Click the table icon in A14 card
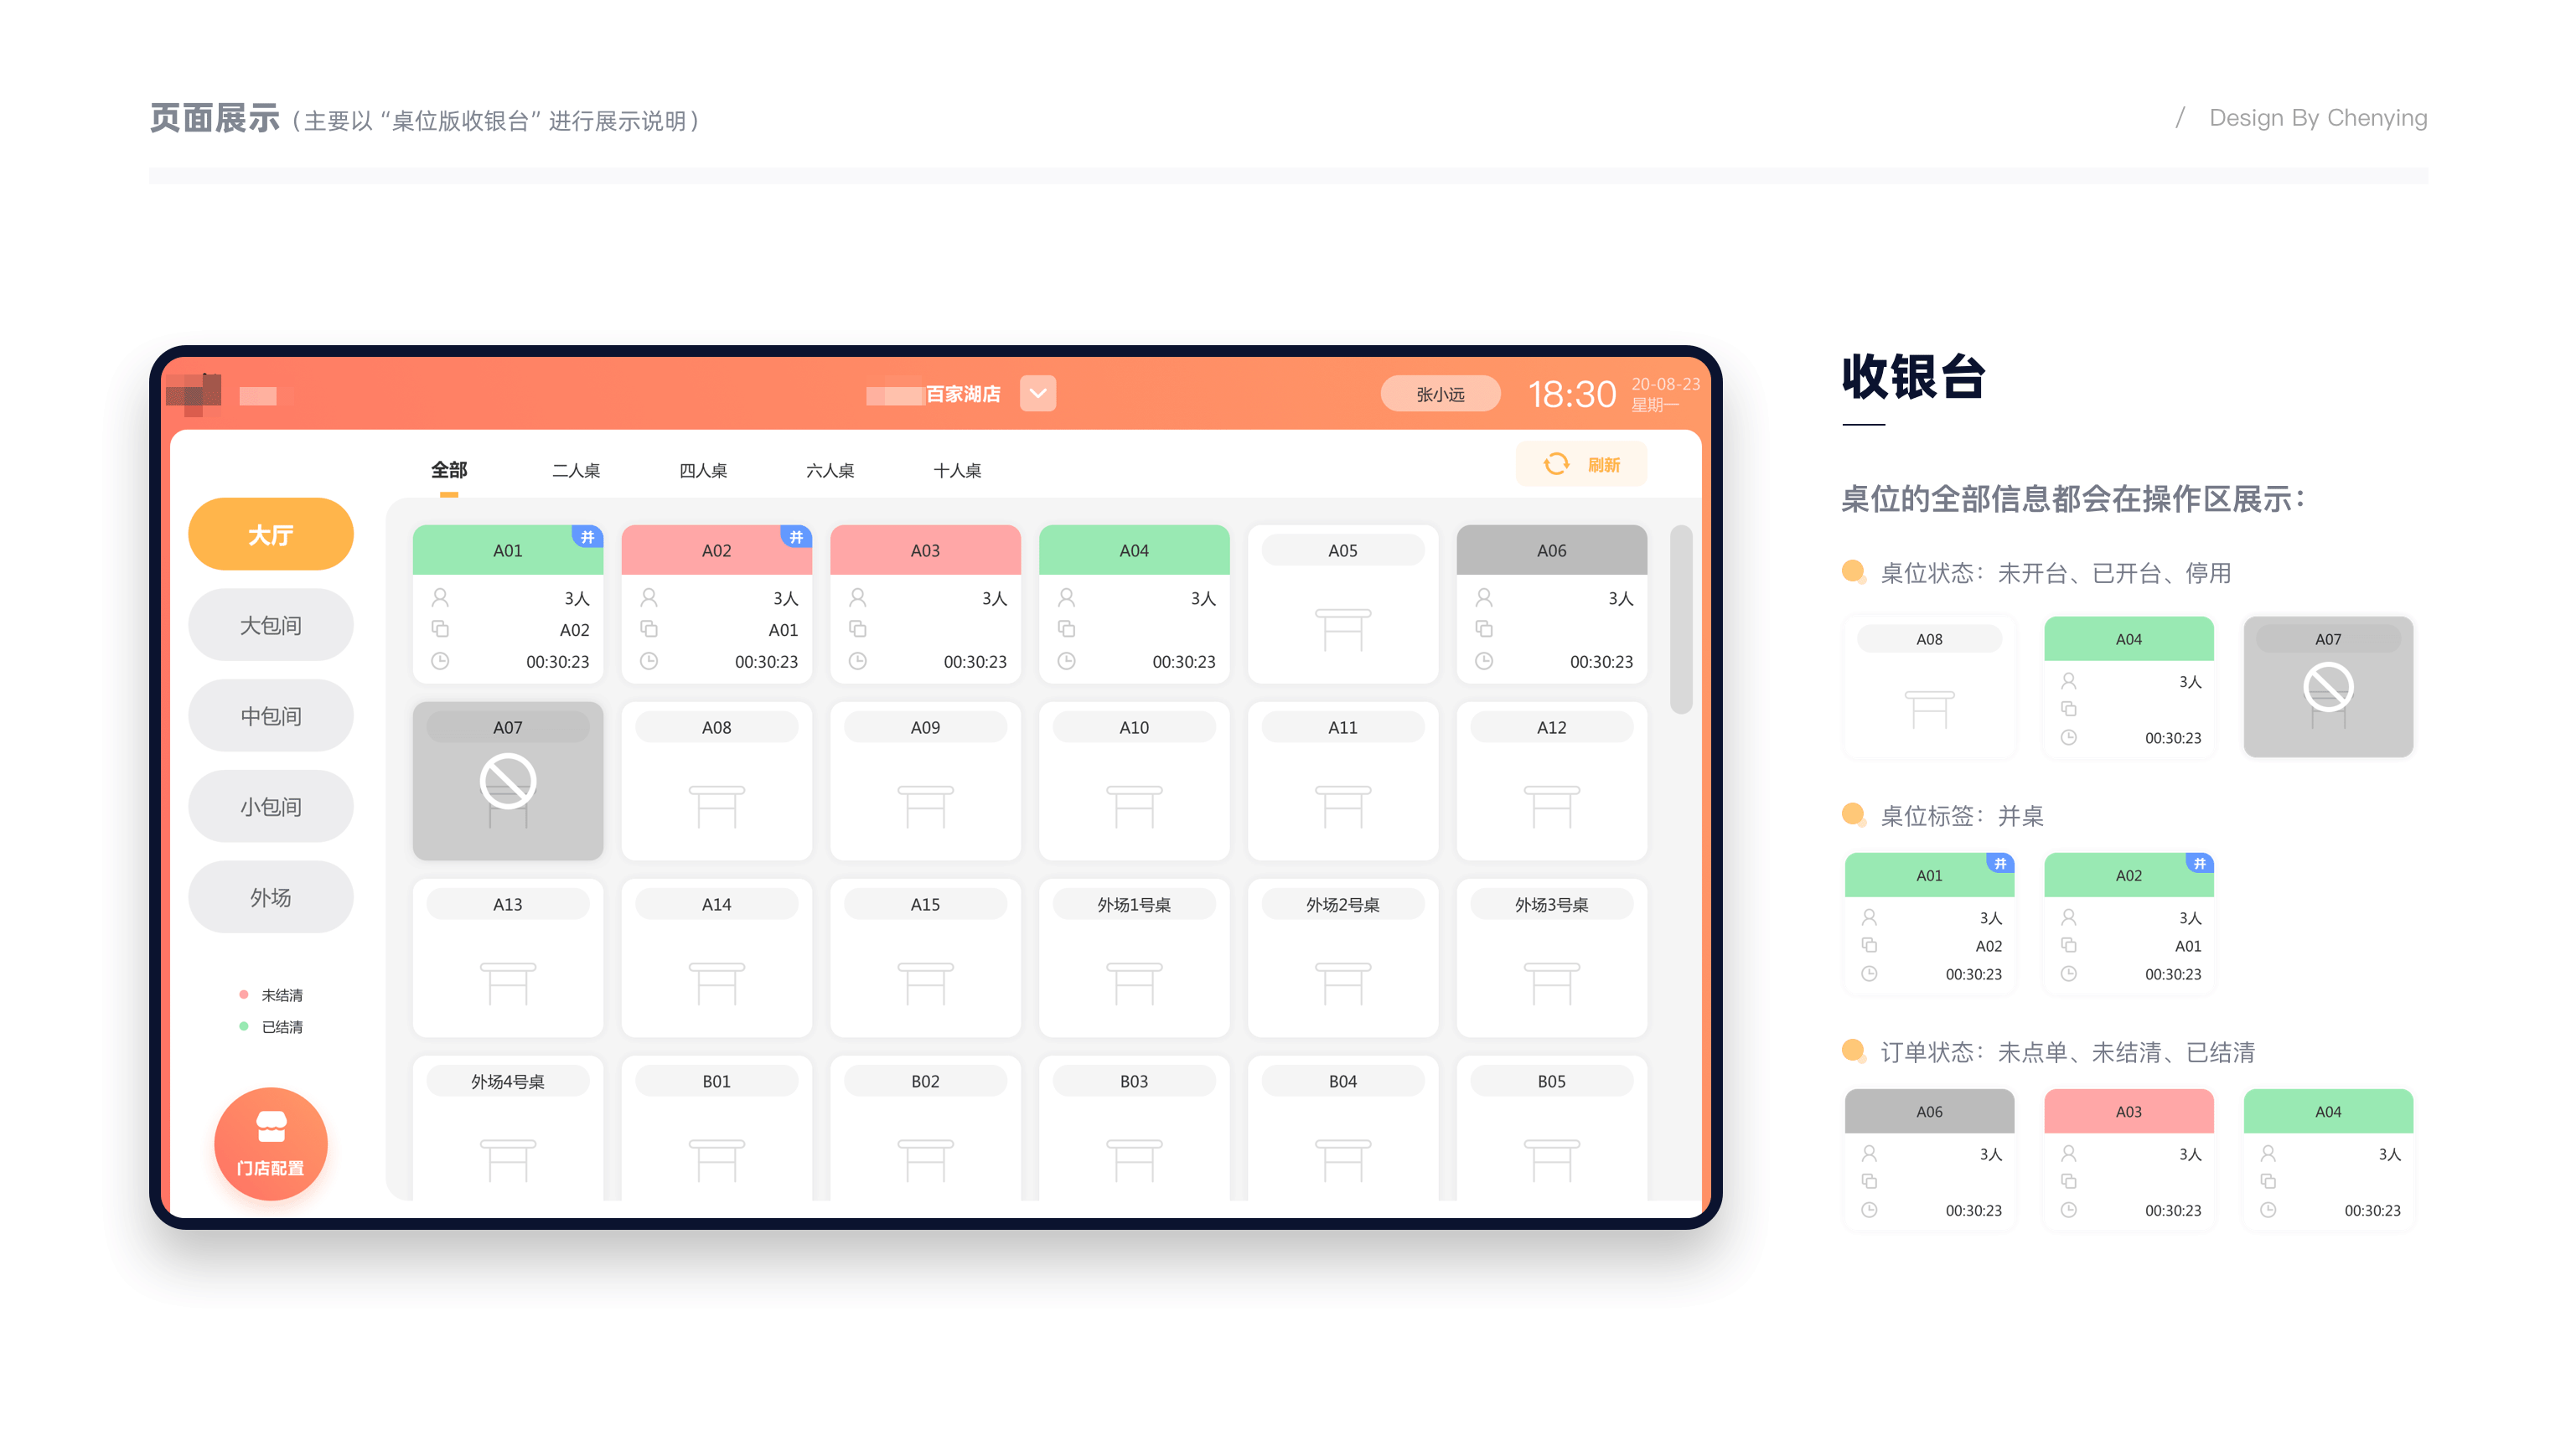This screenshot has width=2576, height=1451. tap(717, 983)
